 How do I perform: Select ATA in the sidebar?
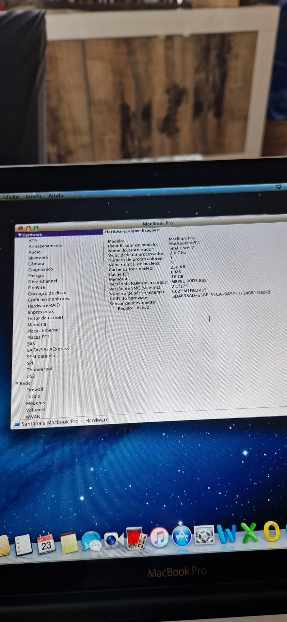33,240
